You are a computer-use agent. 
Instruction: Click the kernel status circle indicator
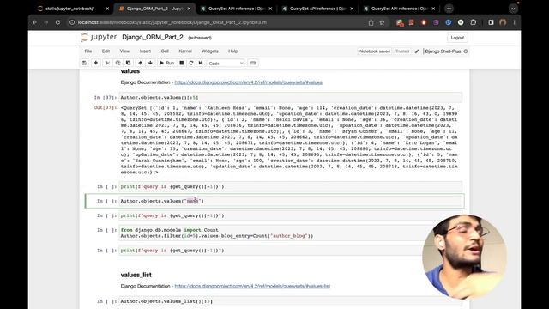pos(466,51)
